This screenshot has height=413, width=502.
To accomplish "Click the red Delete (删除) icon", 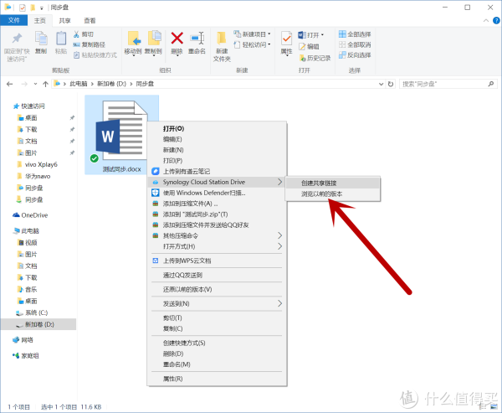I will tap(177, 39).
